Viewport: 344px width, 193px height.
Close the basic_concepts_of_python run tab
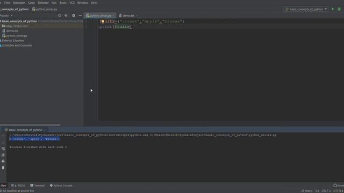45,130
